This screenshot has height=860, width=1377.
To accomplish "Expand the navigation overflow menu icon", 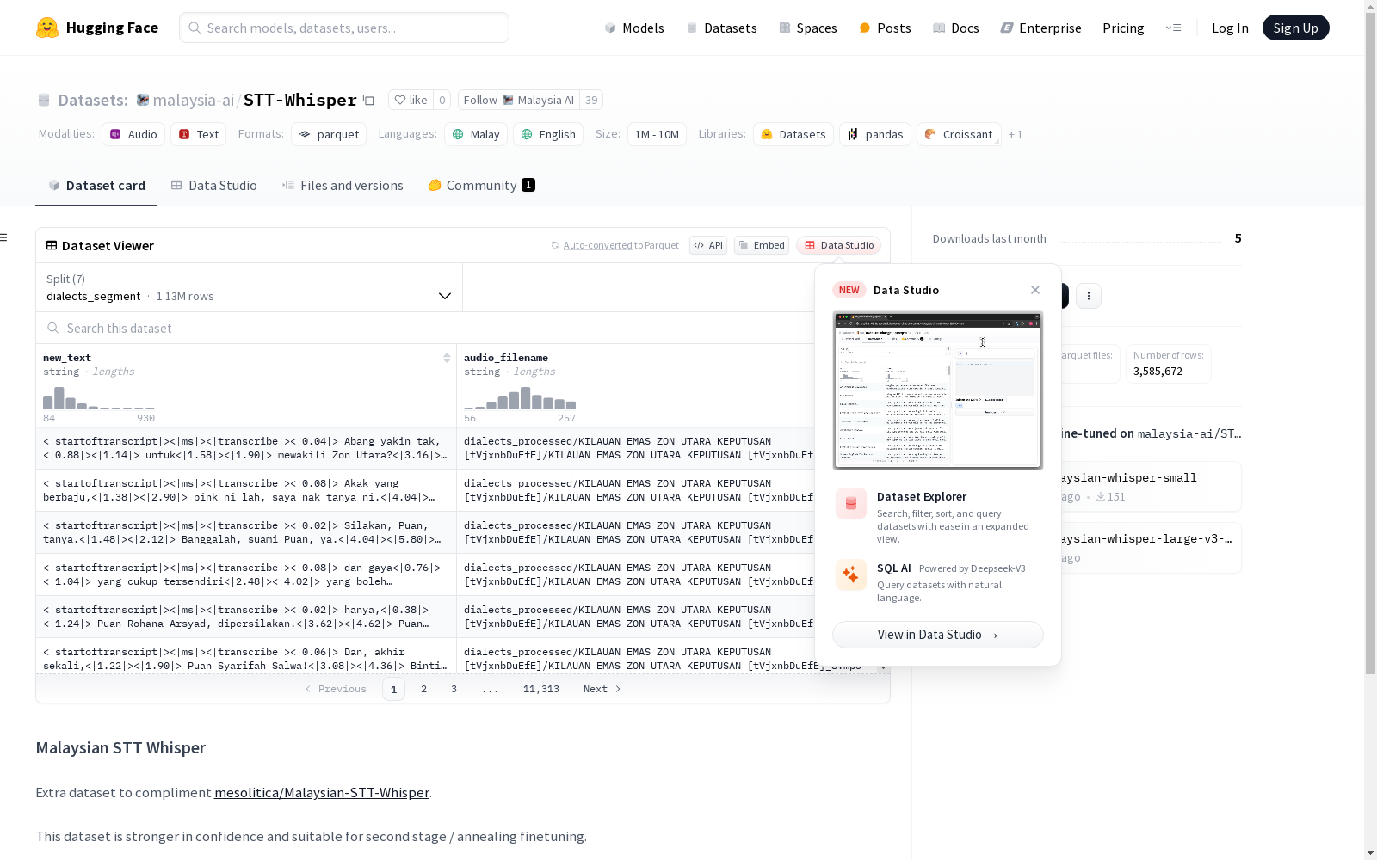I will click(1173, 28).
